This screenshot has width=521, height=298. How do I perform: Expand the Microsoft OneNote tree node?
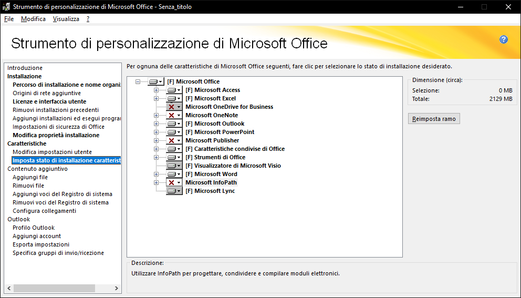tap(156, 116)
